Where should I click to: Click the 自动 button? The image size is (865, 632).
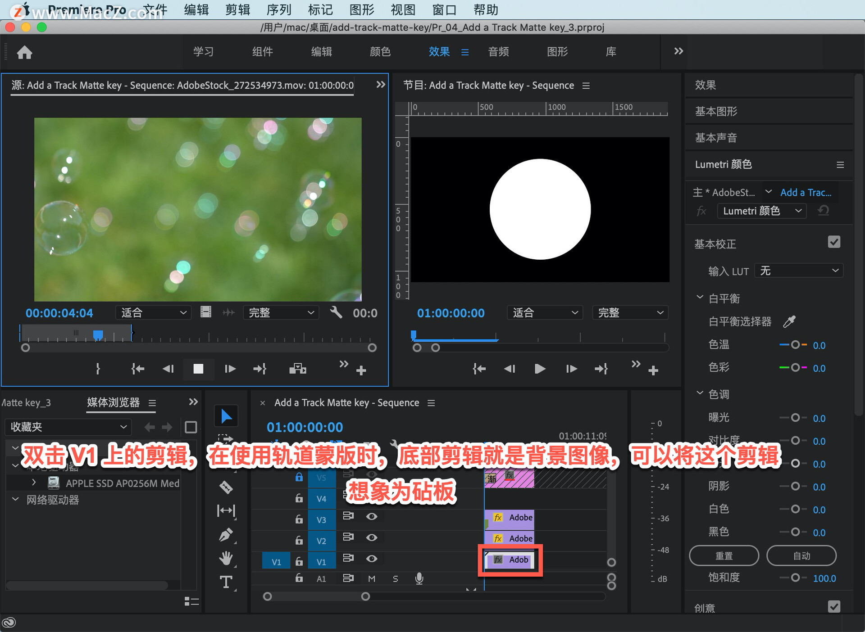tap(801, 556)
